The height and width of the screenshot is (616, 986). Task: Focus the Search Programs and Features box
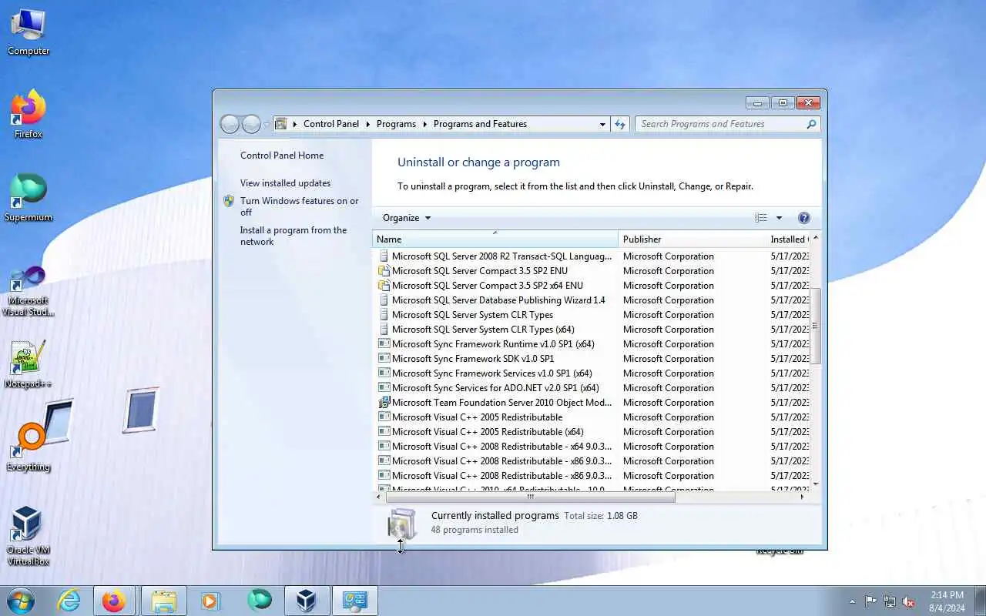[x=719, y=124]
